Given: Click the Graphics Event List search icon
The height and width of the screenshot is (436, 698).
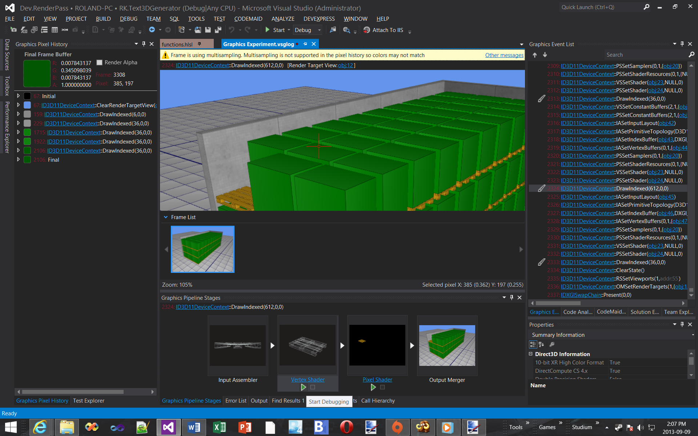Looking at the screenshot, I should coord(690,55).
